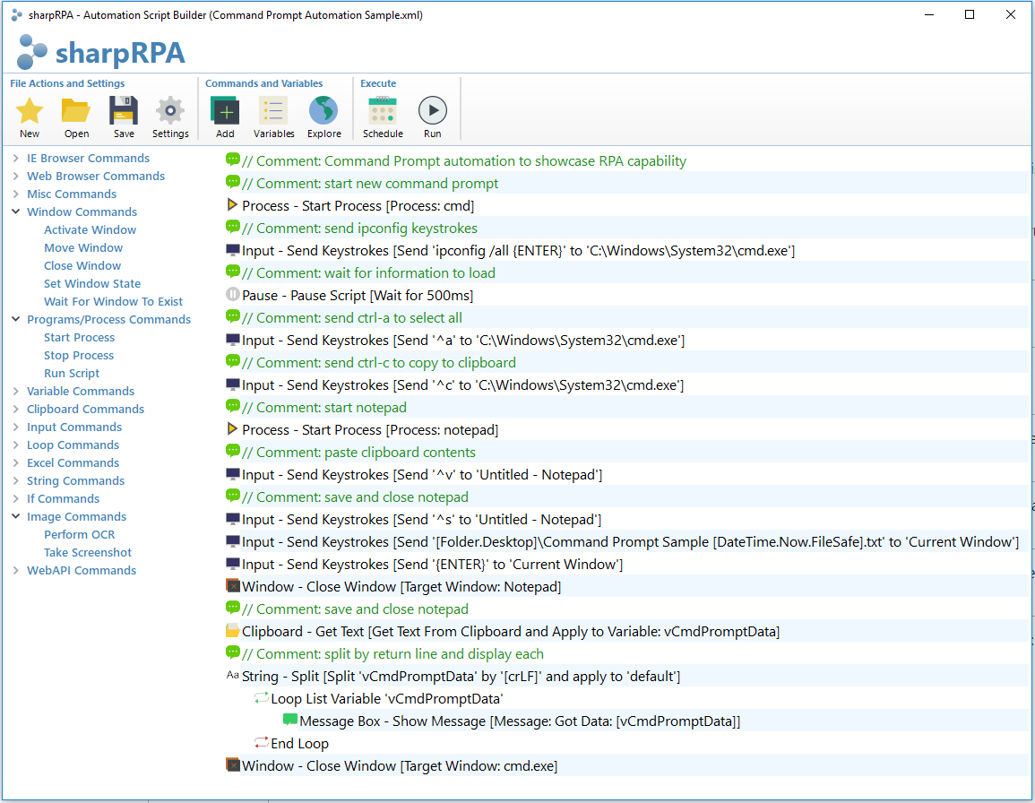Click window icon of Close Window Notepad line

232,586
